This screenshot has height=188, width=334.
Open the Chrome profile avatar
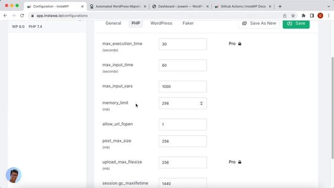[x=320, y=16]
